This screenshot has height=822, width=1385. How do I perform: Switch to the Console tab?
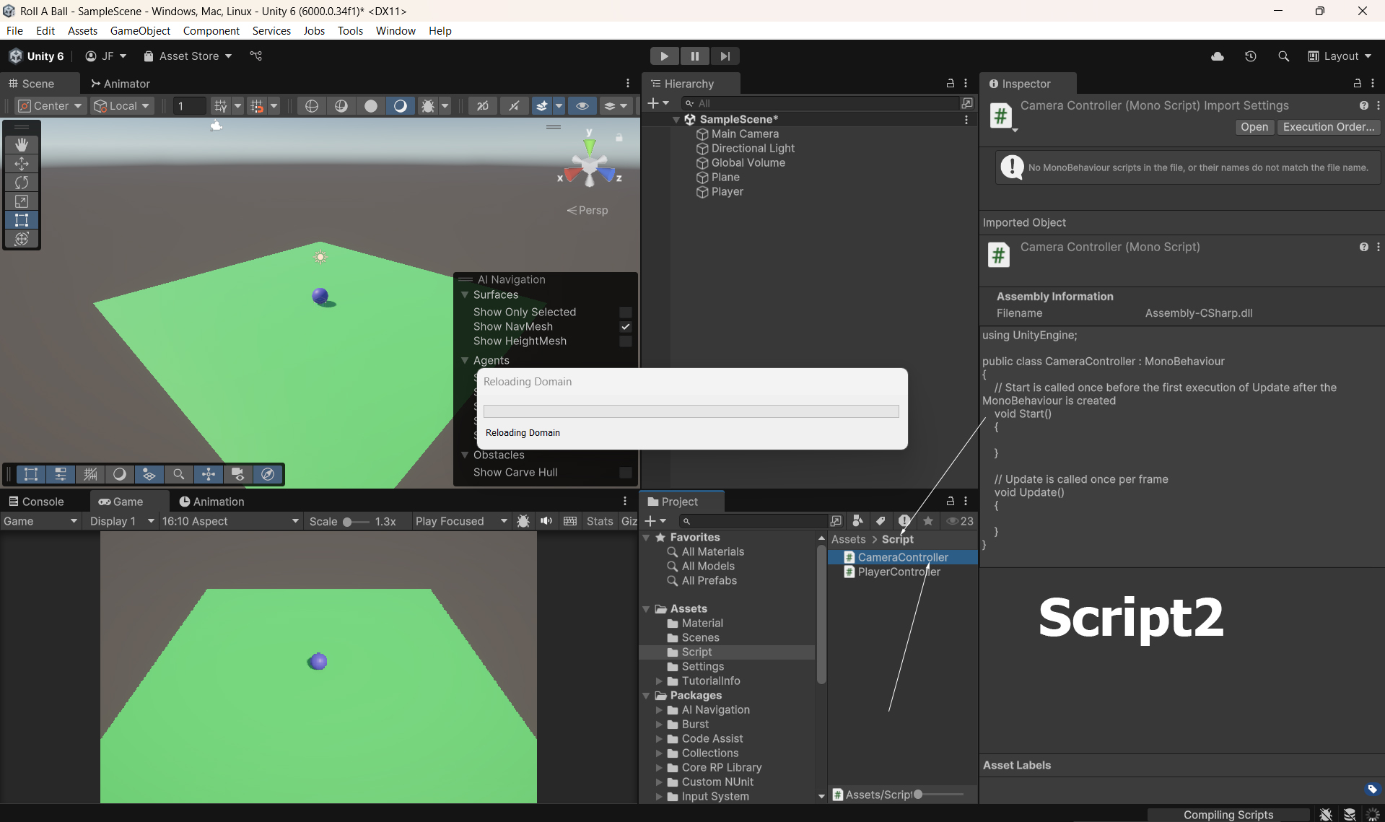tap(36, 502)
